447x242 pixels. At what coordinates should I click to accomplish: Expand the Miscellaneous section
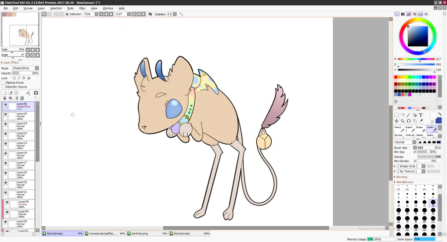[x=404, y=182]
